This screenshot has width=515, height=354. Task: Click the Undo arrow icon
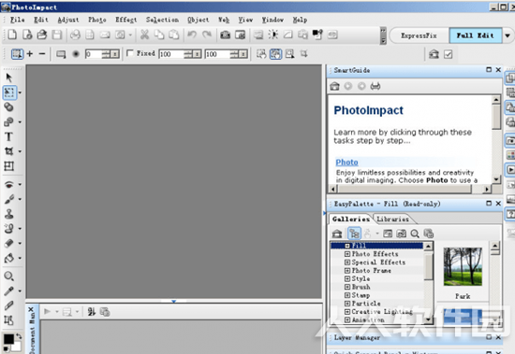pyautogui.click(x=192, y=35)
